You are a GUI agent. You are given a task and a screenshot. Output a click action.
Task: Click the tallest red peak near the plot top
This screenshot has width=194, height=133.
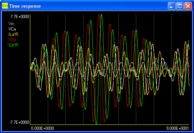pos(99,15)
